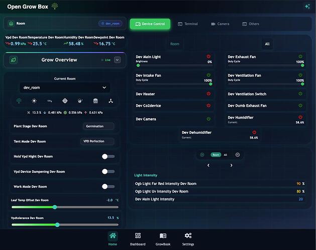Click the Dewpoint Dev Room 16.75 °C reading

(104, 44)
